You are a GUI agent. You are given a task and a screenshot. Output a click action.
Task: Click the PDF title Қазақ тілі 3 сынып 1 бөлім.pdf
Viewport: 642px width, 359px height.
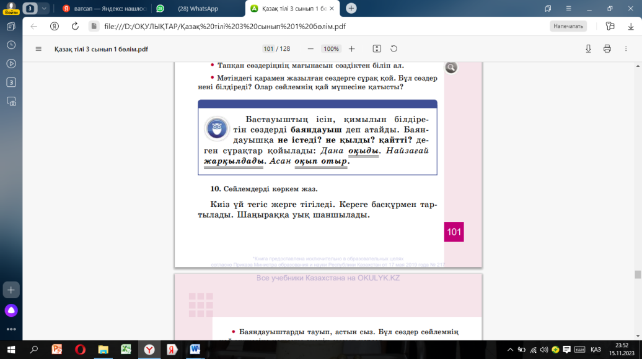point(101,49)
